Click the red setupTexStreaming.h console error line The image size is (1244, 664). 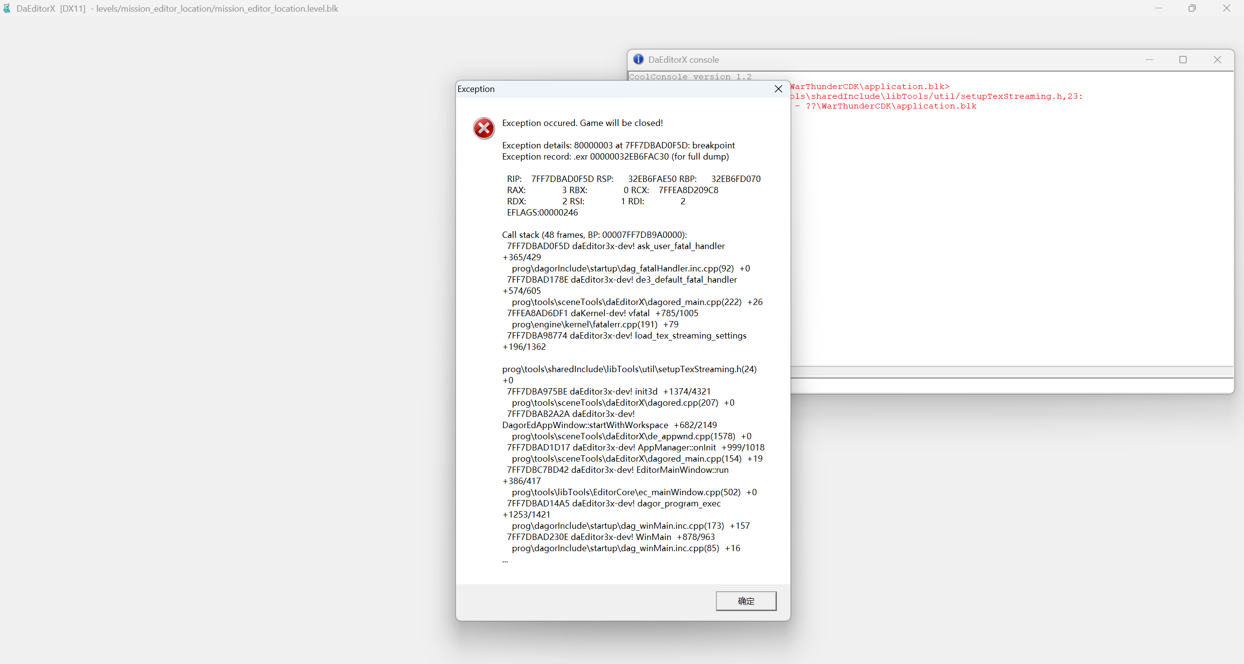click(x=936, y=96)
